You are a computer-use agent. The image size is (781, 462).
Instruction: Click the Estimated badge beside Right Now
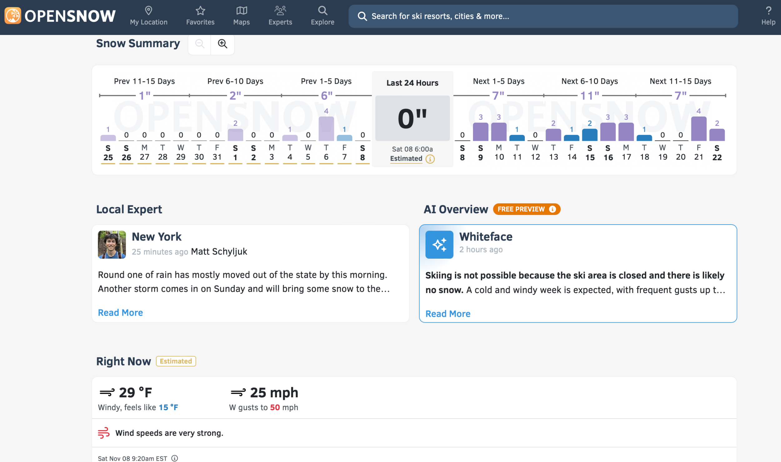click(176, 361)
